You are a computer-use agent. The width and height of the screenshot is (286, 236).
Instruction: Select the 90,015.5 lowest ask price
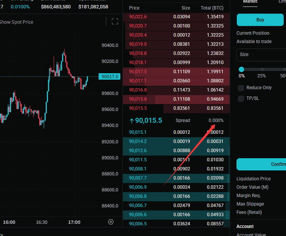click(x=138, y=108)
